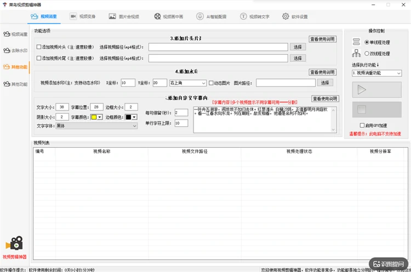Select the 双线程处理 radio button

(x=367, y=54)
